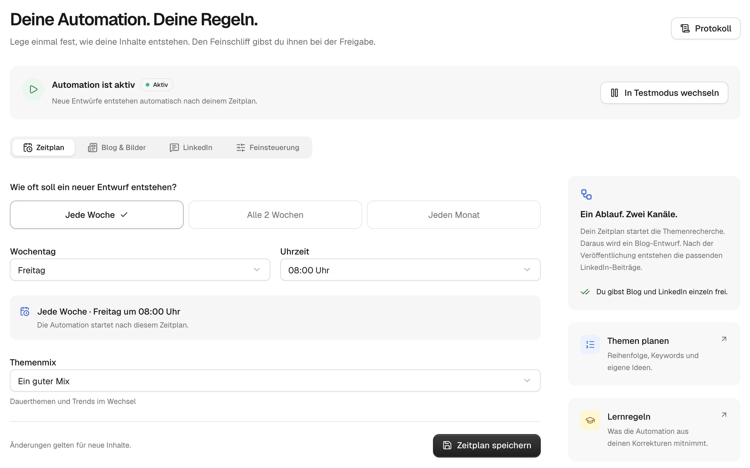The width and height of the screenshot is (750, 468).
Task: Click the heading Ein Ablauf. Zwei Kanäle.
Action: [629, 214]
